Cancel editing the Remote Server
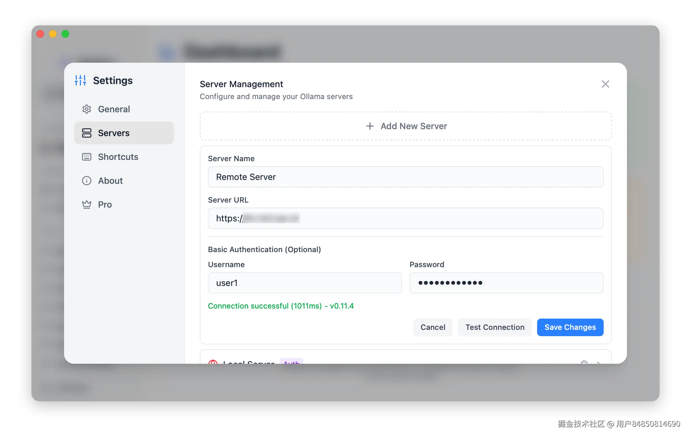This screenshot has width=691, height=439. click(x=433, y=327)
